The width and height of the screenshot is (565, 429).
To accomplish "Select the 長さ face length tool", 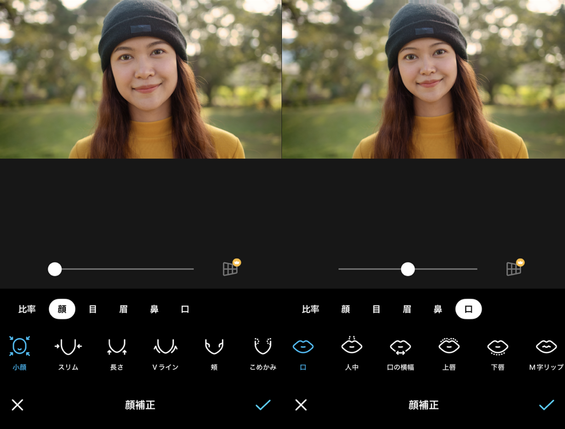I will 117,347.
